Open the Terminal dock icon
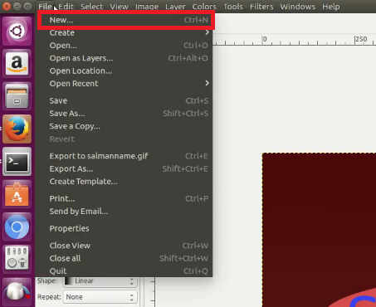 (17, 162)
